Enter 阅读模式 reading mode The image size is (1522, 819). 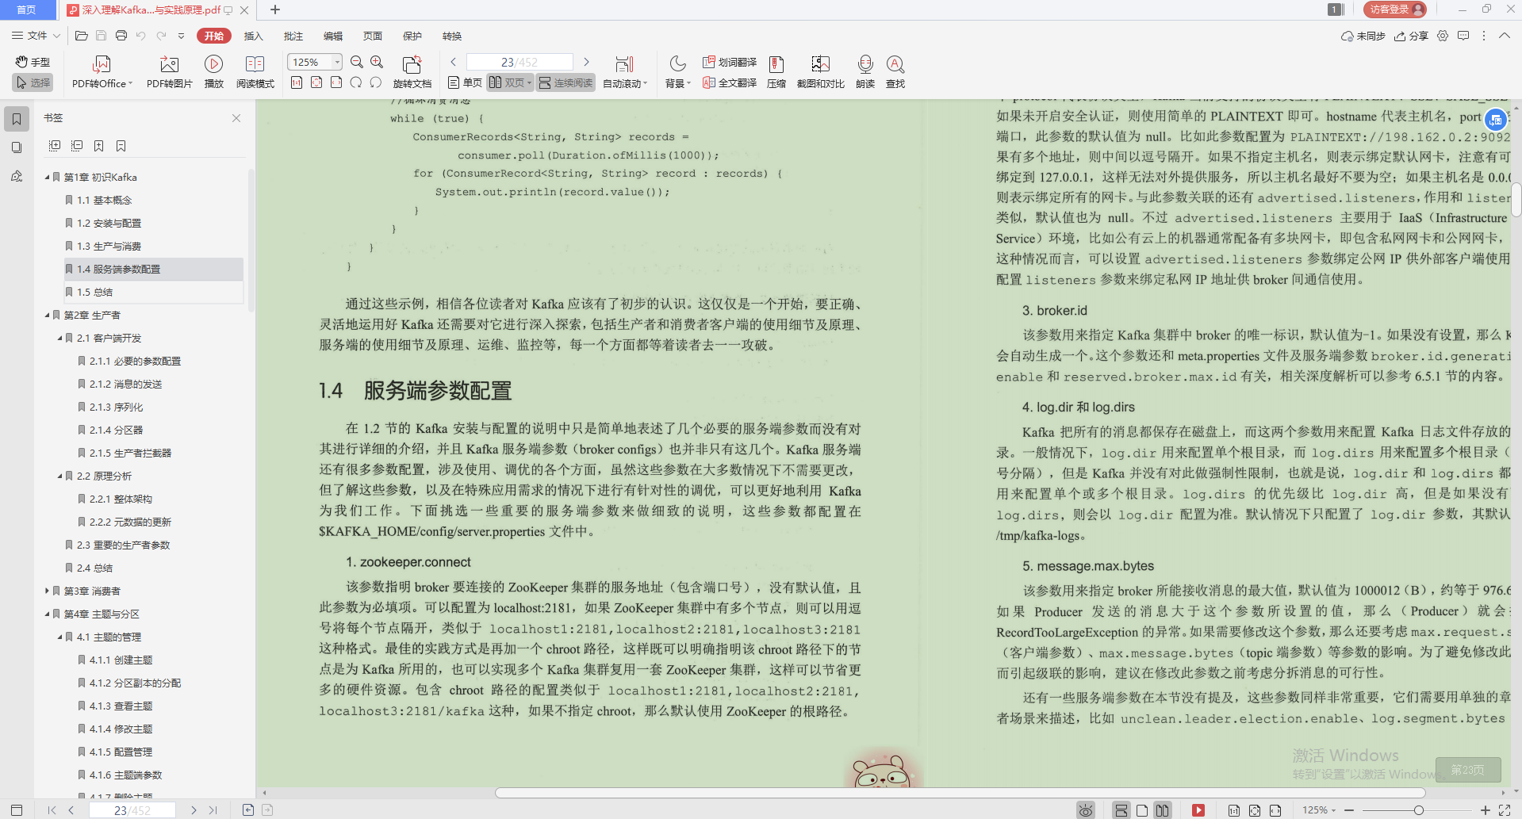[x=255, y=71]
